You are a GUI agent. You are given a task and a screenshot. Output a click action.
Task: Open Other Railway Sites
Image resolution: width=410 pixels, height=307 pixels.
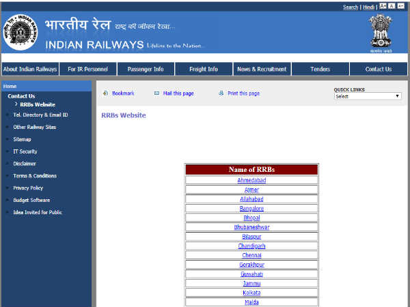coord(35,127)
